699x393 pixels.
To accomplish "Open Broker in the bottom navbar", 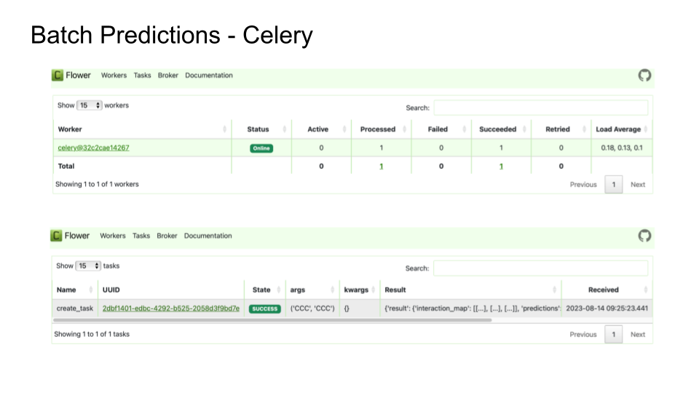I will click(167, 236).
